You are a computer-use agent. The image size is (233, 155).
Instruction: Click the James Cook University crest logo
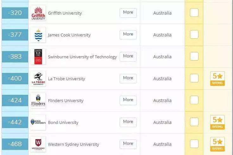pyautogui.click(x=38, y=35)
